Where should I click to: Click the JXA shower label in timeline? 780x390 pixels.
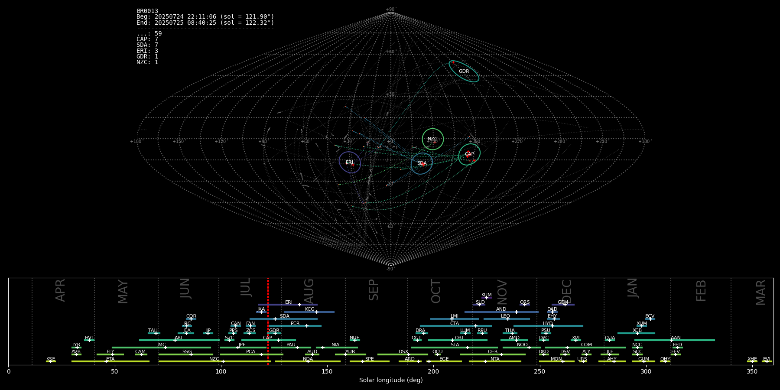pos(261,309)
